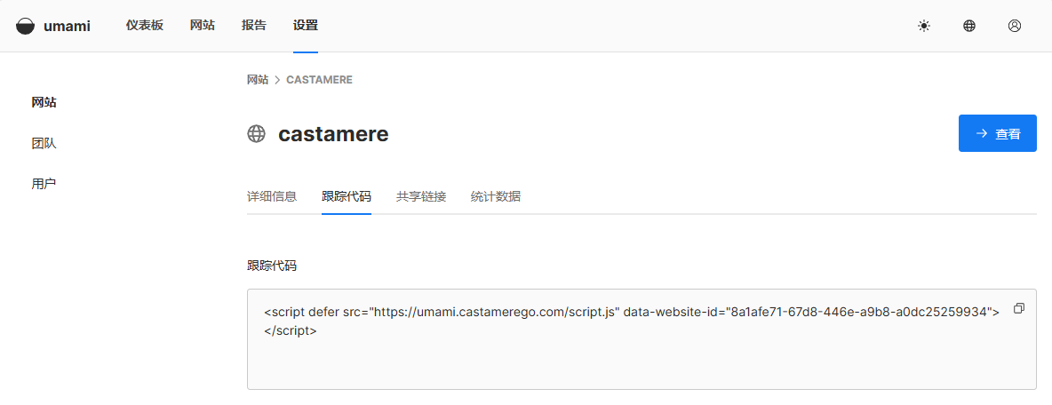Open the language globe selector
Viewport: 1052px width, 405px height.
(968, 26)
